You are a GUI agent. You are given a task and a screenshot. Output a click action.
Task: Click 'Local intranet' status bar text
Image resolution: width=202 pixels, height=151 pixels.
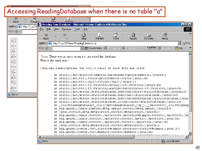coord(173,141)
